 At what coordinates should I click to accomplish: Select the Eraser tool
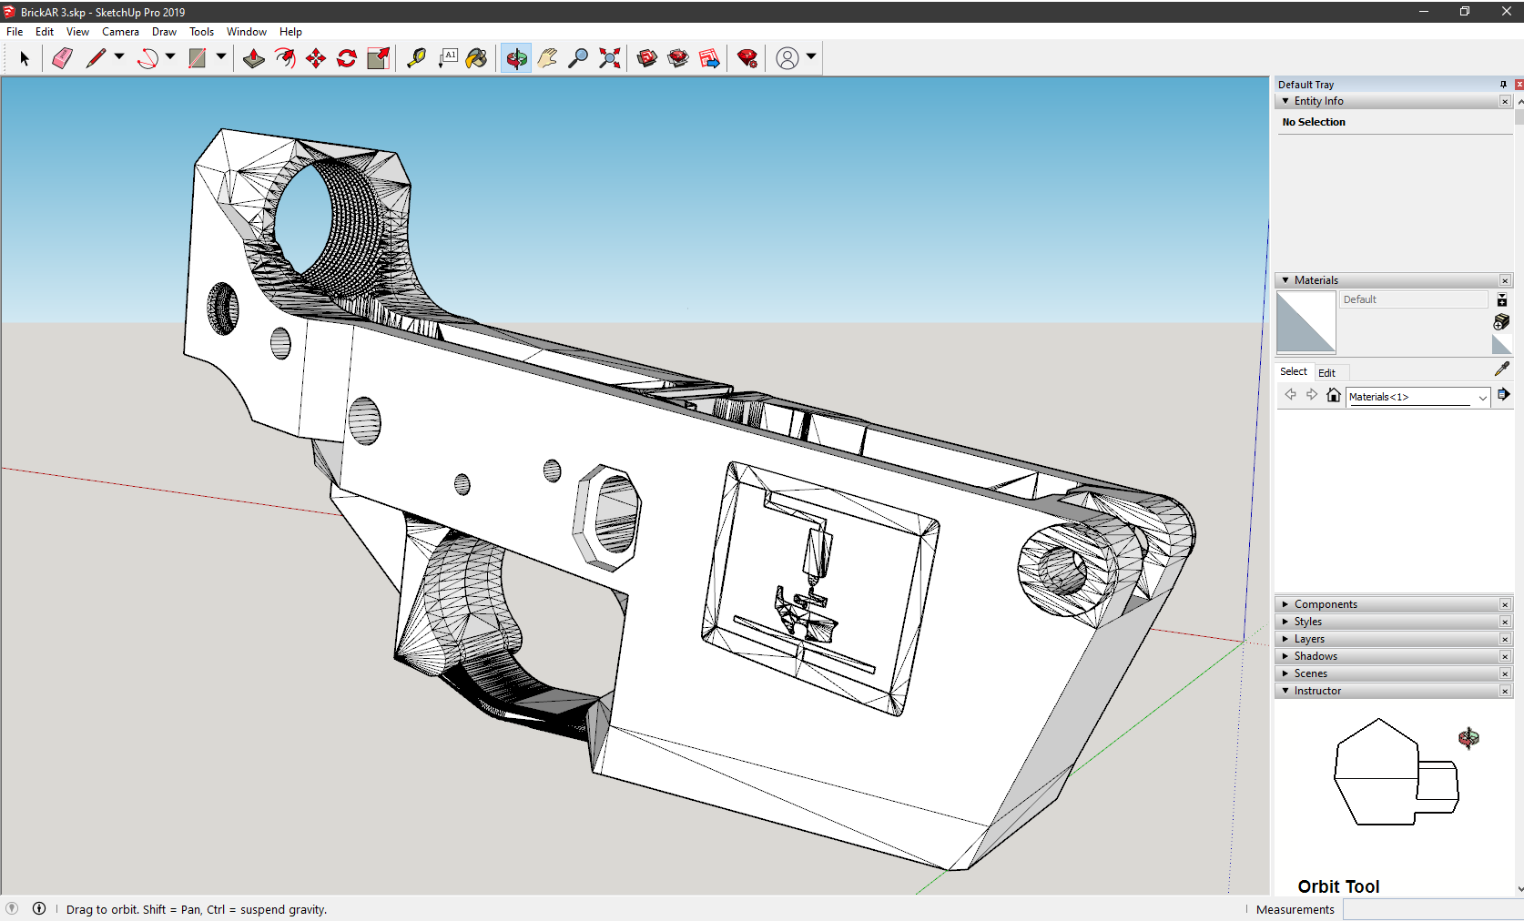(x=62, y=58)
